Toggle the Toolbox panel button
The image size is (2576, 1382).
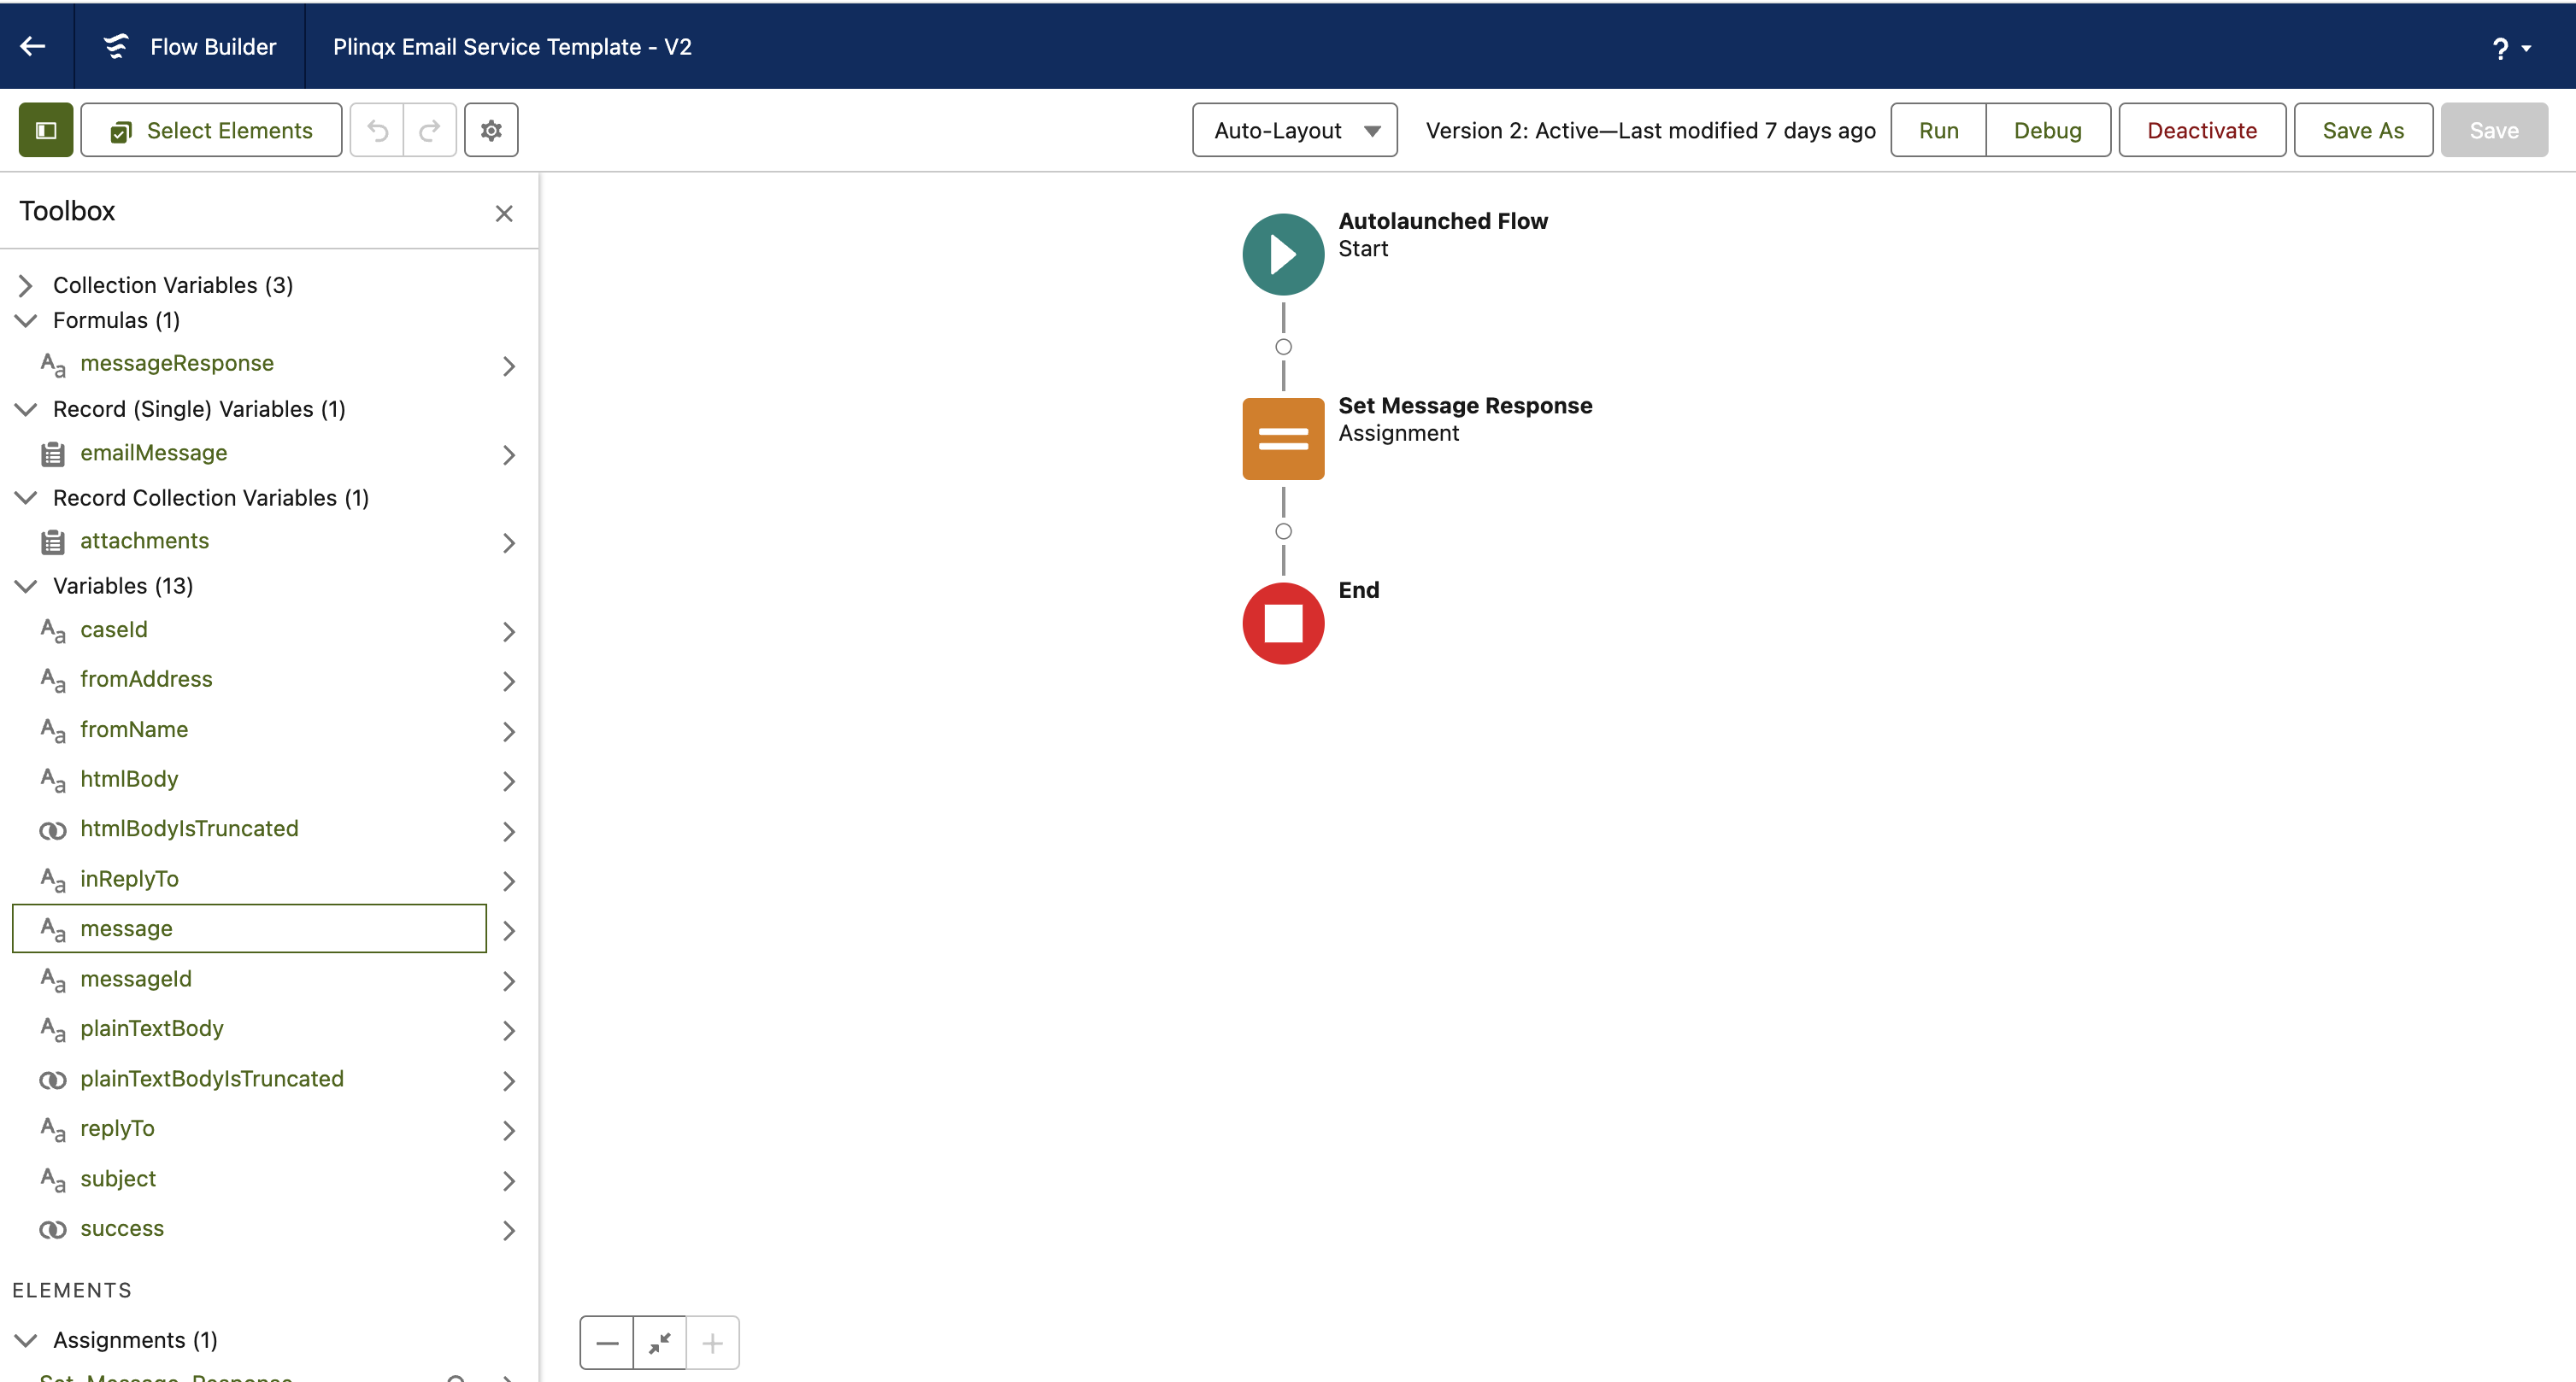pos(46,130)
